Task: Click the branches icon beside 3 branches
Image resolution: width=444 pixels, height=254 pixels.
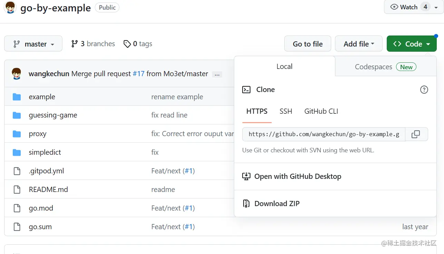Action: coord(75,44)
